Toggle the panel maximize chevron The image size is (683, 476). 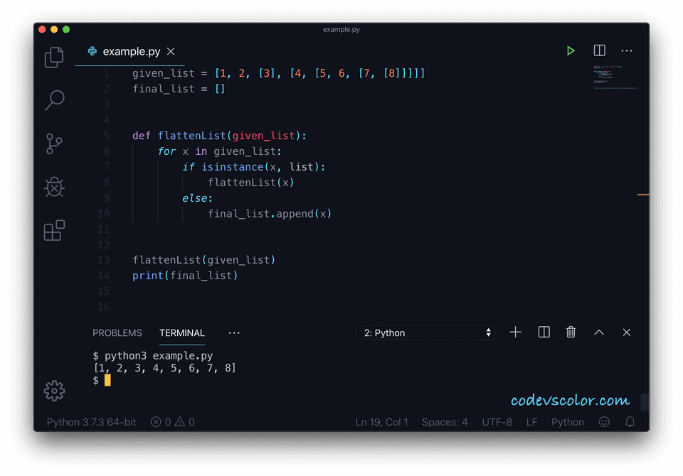(x=598, y=332)
